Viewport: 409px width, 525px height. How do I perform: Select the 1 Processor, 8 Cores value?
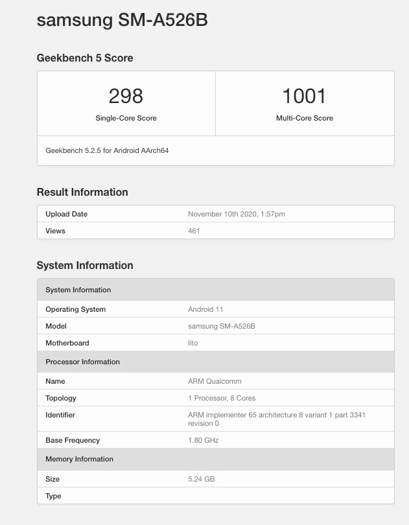point(222,398)
